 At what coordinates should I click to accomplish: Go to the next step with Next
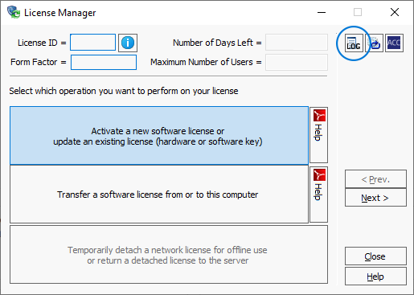[x=375, y=198]
